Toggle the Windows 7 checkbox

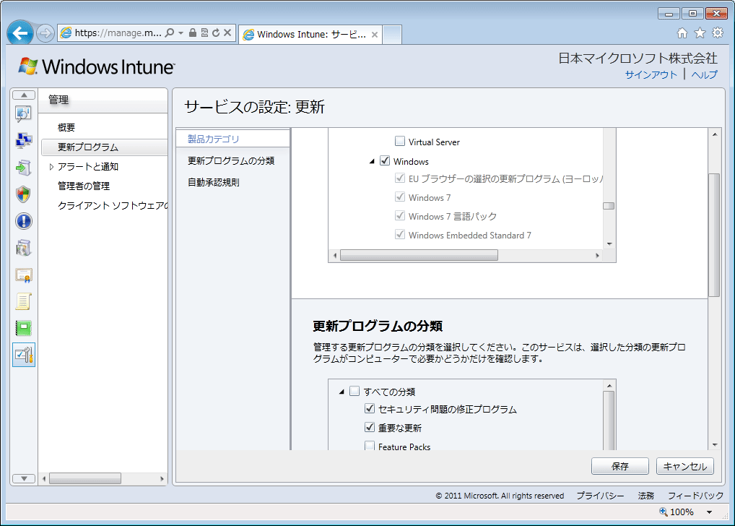click(400, 197)
